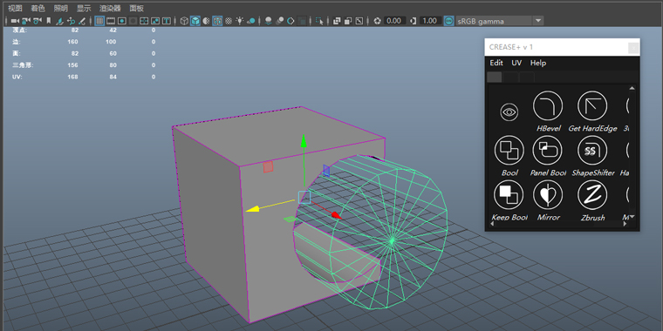Toggle the Gate Mask icon

[133, 21]
